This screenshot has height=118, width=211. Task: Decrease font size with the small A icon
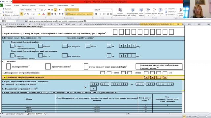coord(45,10)
